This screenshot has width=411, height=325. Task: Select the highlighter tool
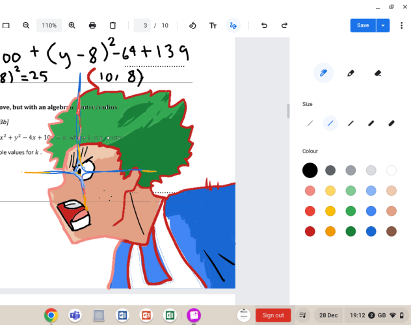(351, 73)
